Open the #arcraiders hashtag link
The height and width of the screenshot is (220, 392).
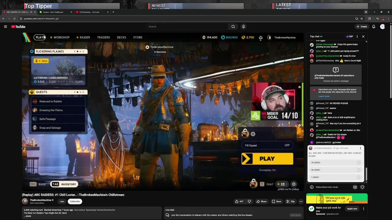(80, 210)
